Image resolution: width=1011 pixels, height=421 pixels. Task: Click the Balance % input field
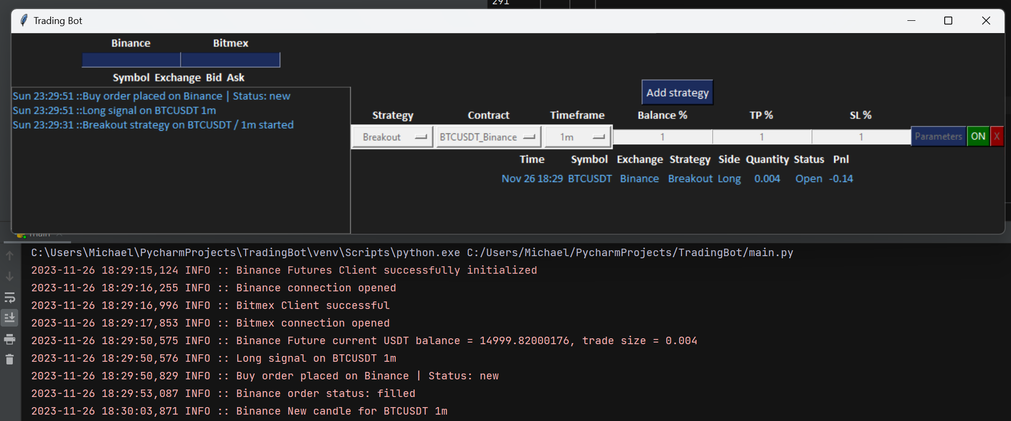point(663,137)
